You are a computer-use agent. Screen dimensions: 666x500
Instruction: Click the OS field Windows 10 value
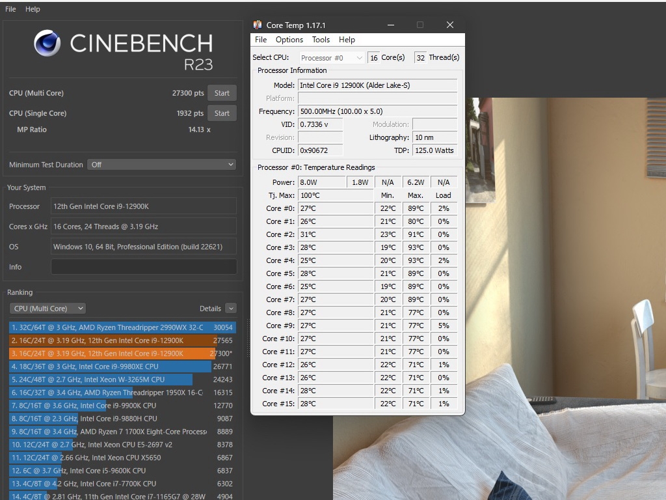tap(144, 247)
